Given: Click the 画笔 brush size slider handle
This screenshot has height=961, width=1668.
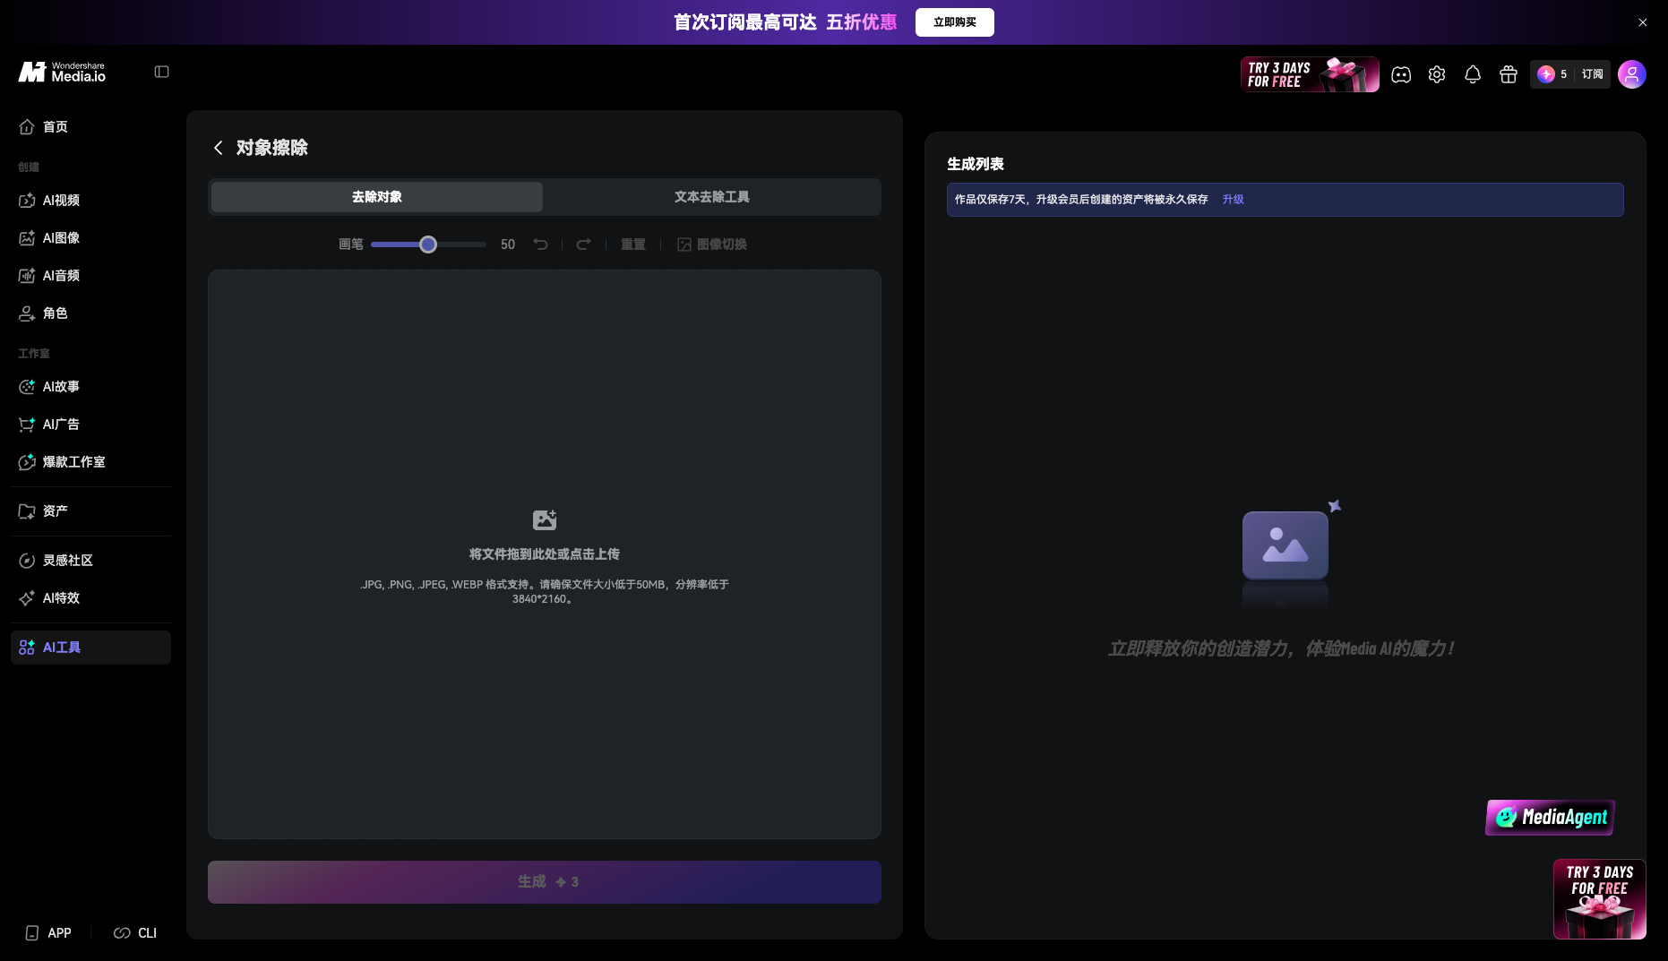Looking at the screenshot, I should click(428, 245).
